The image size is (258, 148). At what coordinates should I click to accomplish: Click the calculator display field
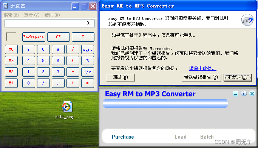(49, 23)
